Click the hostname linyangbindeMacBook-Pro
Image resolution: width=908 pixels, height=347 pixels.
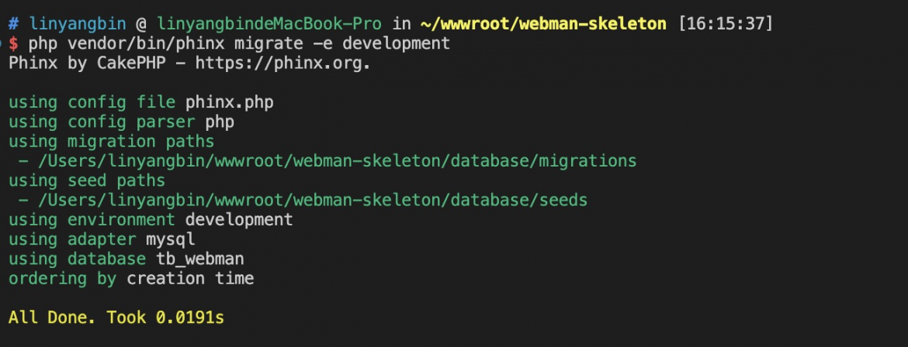269,24
